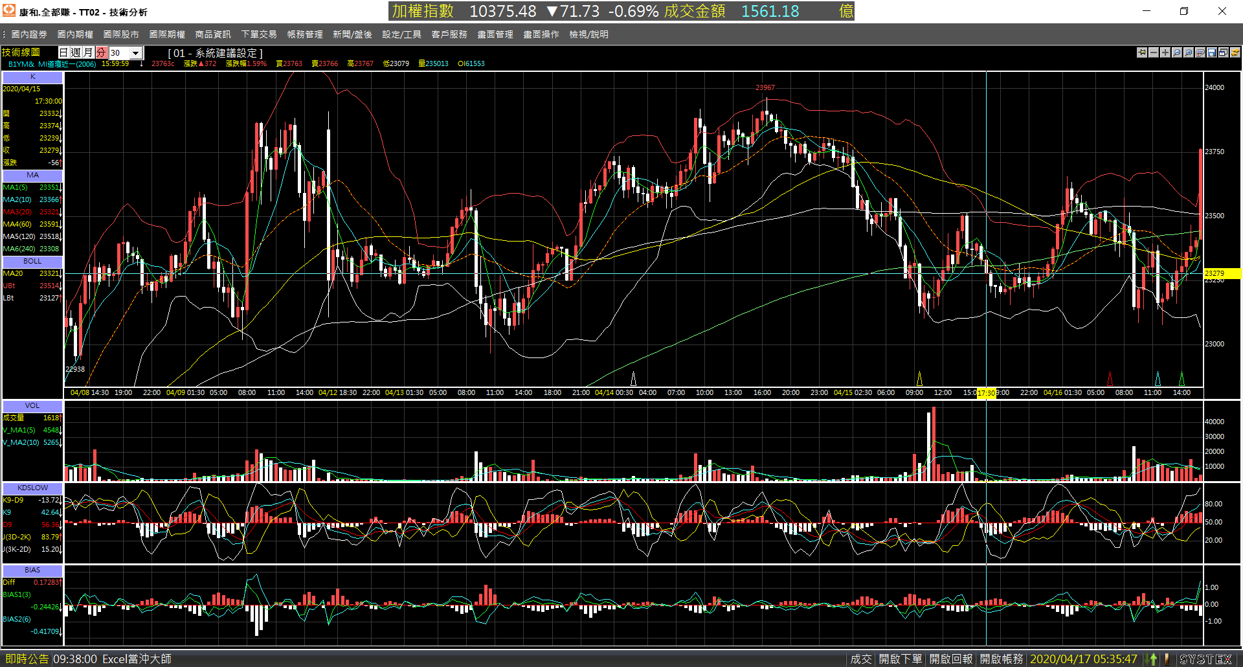The image size is (1243, 667).
Task: Click the yellow triangle marker near 09:00
Action: 919,378
